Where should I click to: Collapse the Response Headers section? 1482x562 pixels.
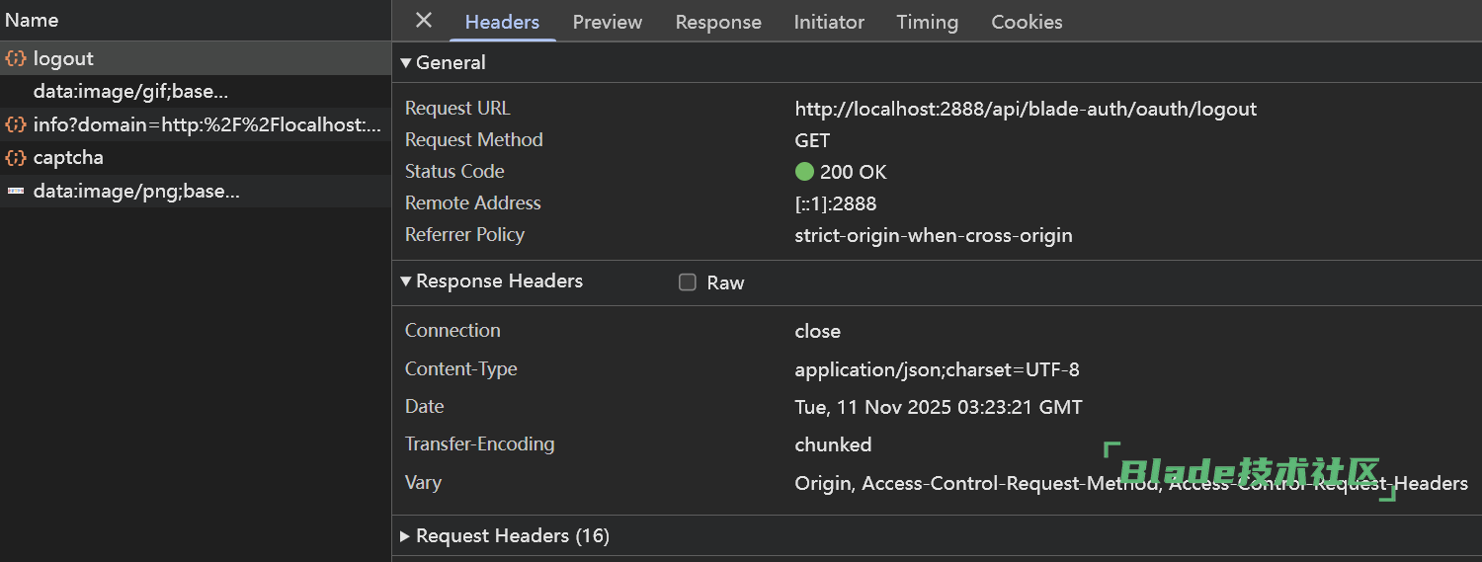click(406, 281)
